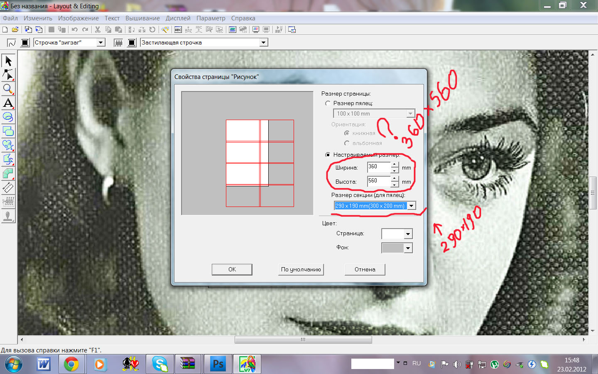Expand the 'Размер секции' dropdown
The height and width of the screenshot is (374, 598).
pos(411,206)
